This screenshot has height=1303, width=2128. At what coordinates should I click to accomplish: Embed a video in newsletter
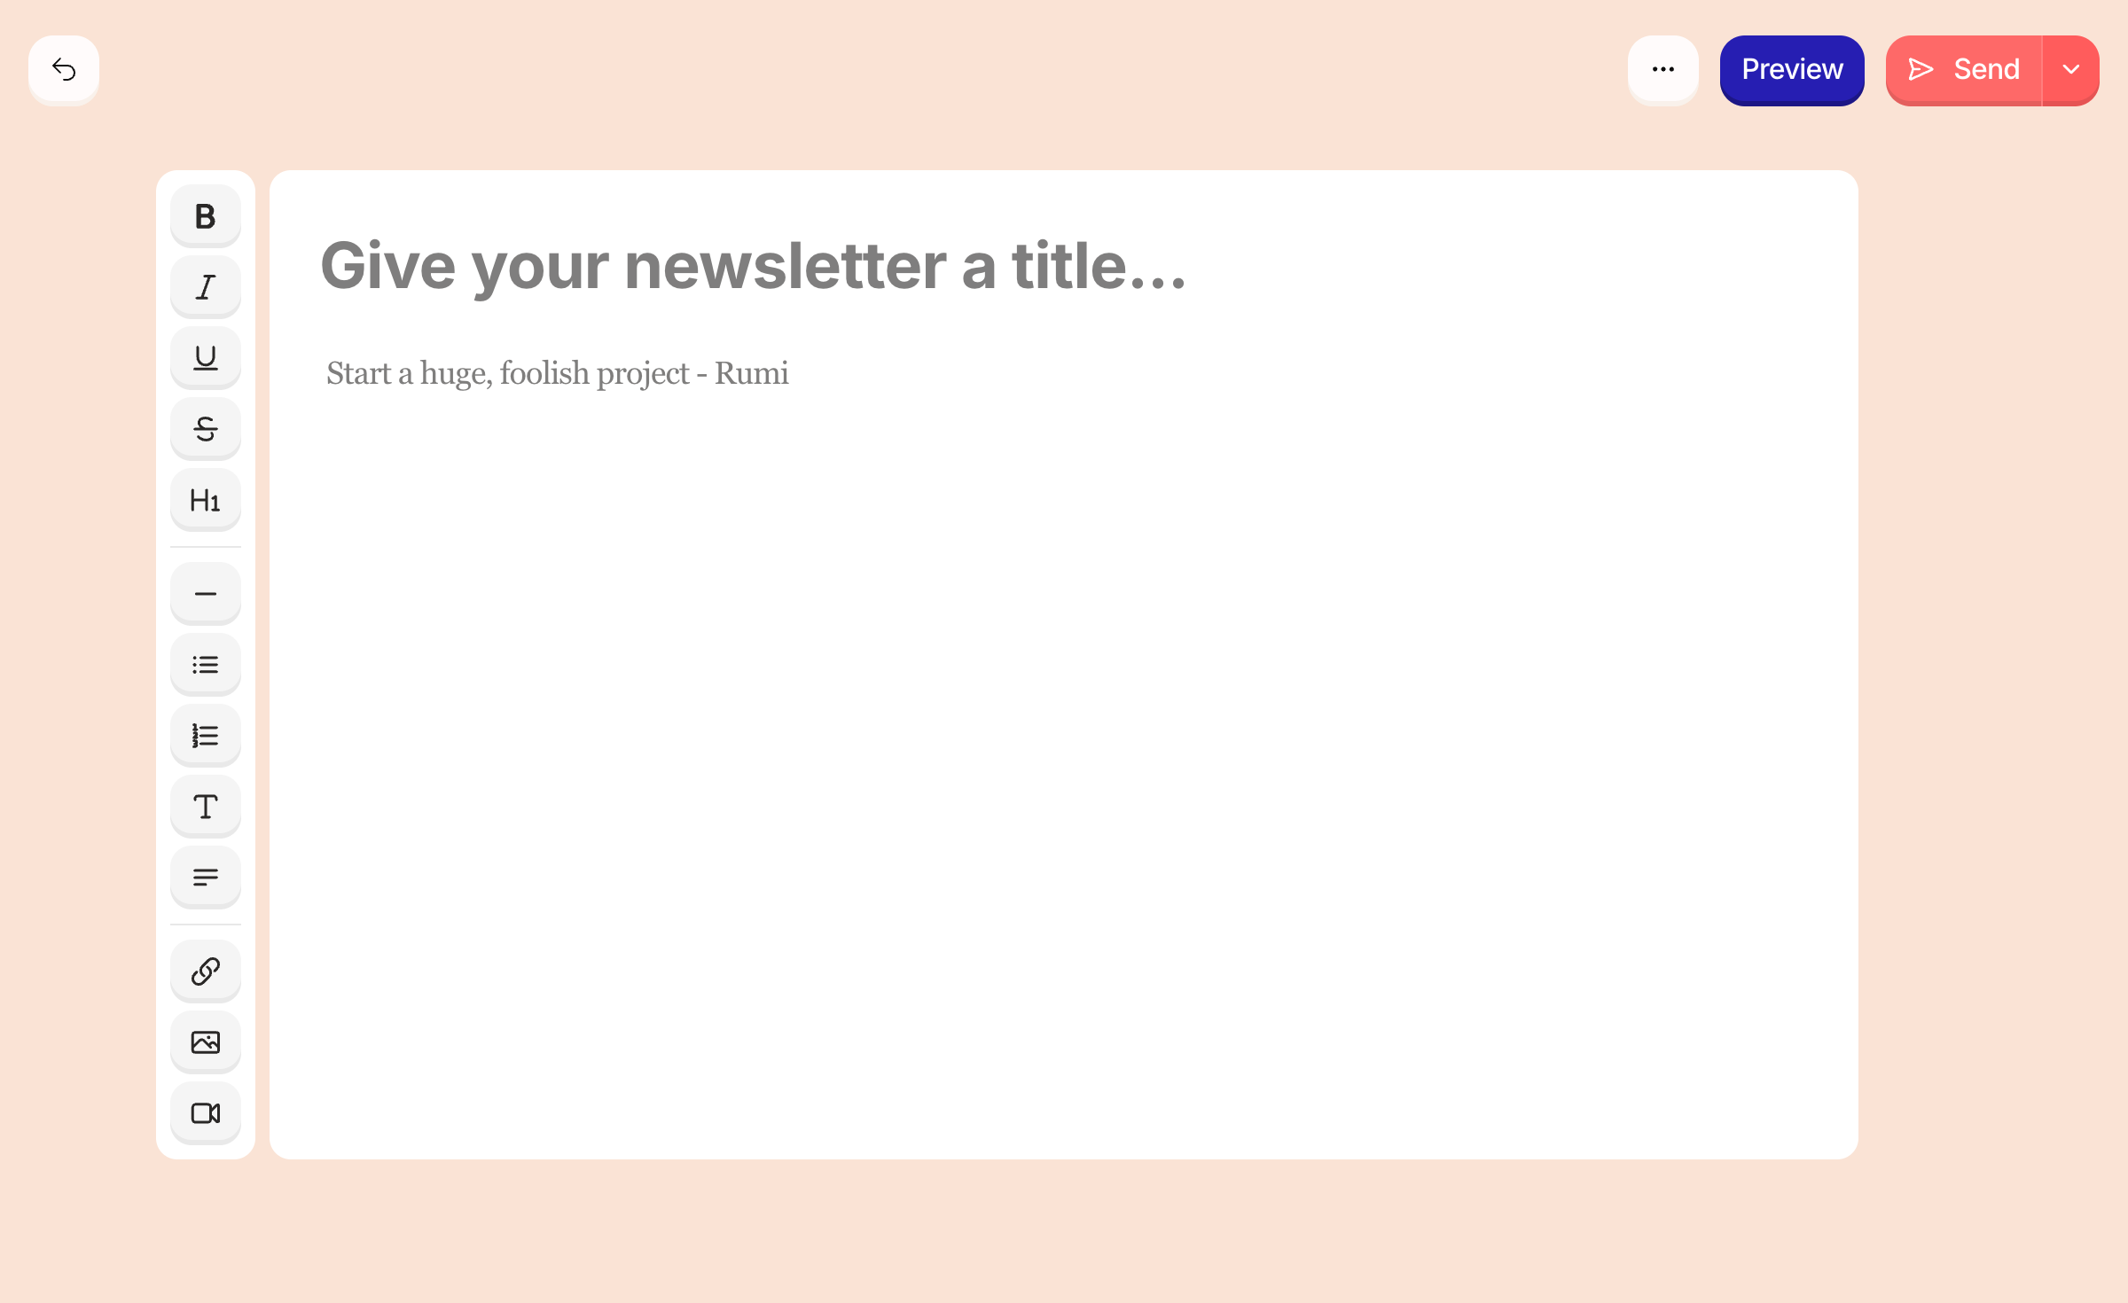(x=205, y=1113)
